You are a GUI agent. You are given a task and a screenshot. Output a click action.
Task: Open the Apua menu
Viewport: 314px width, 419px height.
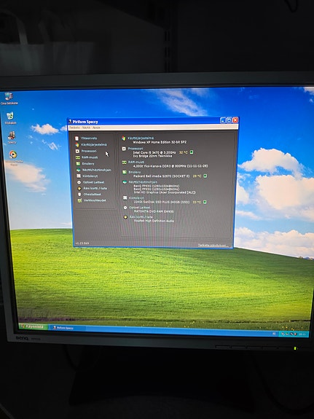point(96,128)
